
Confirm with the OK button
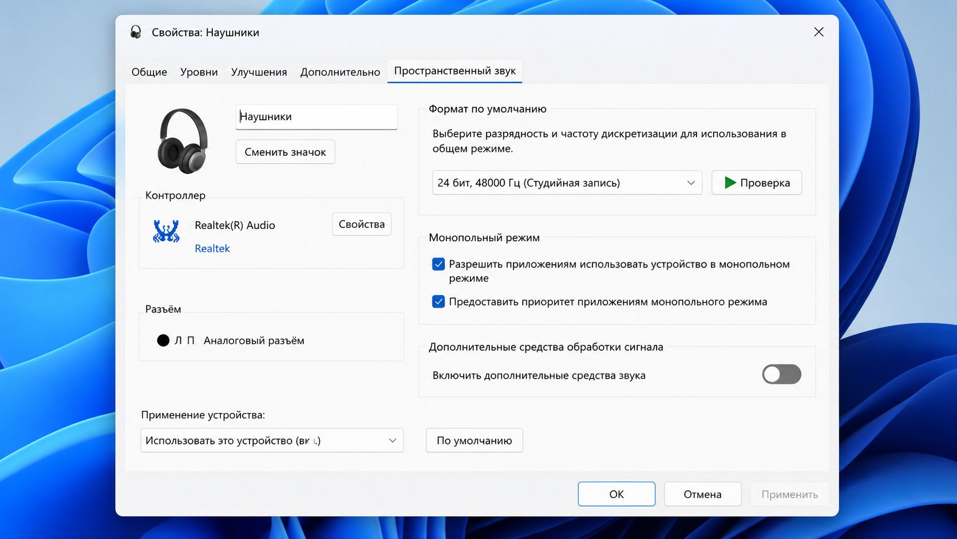(x=616, y=494)
